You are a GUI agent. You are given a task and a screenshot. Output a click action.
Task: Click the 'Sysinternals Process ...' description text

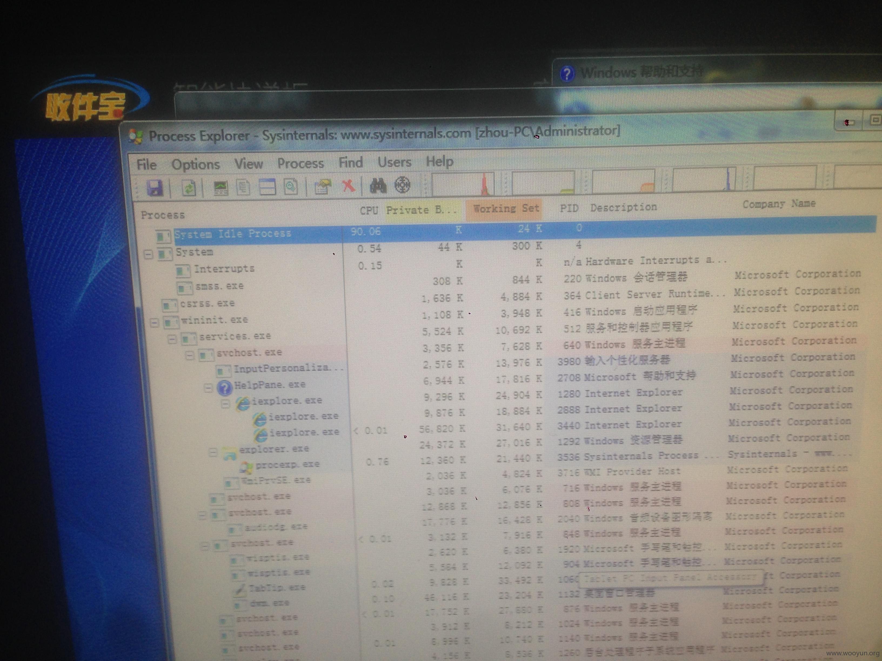(652, 456)
